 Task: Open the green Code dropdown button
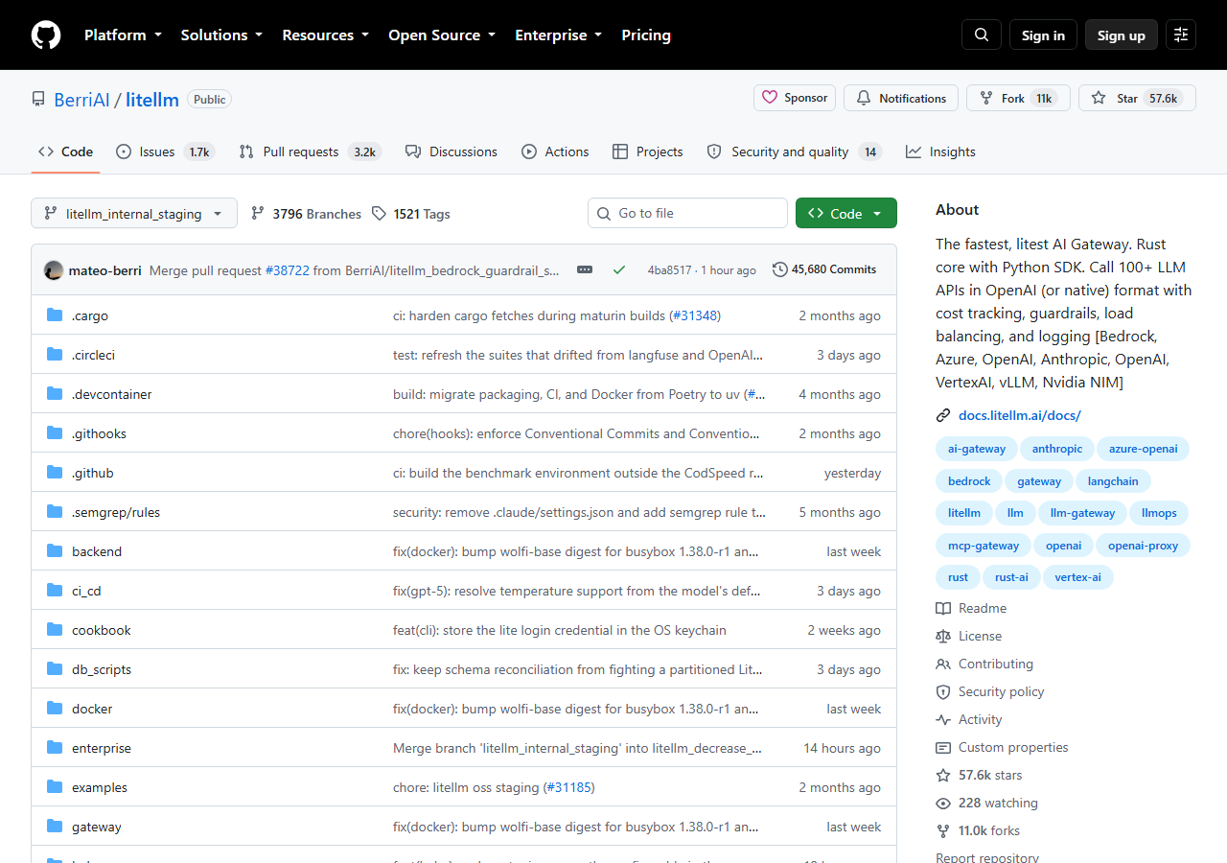point(846,213)
